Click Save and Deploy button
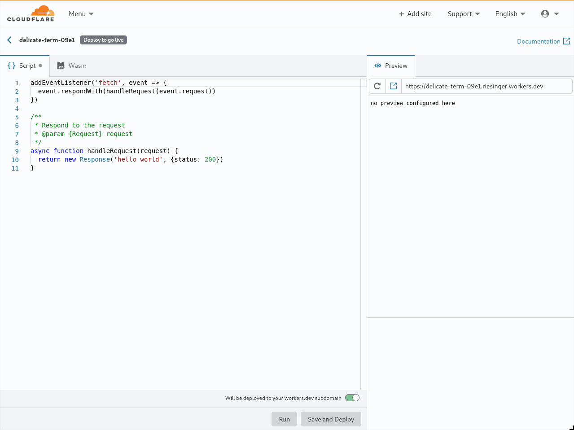The image size is (574, 430). pos(331,419)
